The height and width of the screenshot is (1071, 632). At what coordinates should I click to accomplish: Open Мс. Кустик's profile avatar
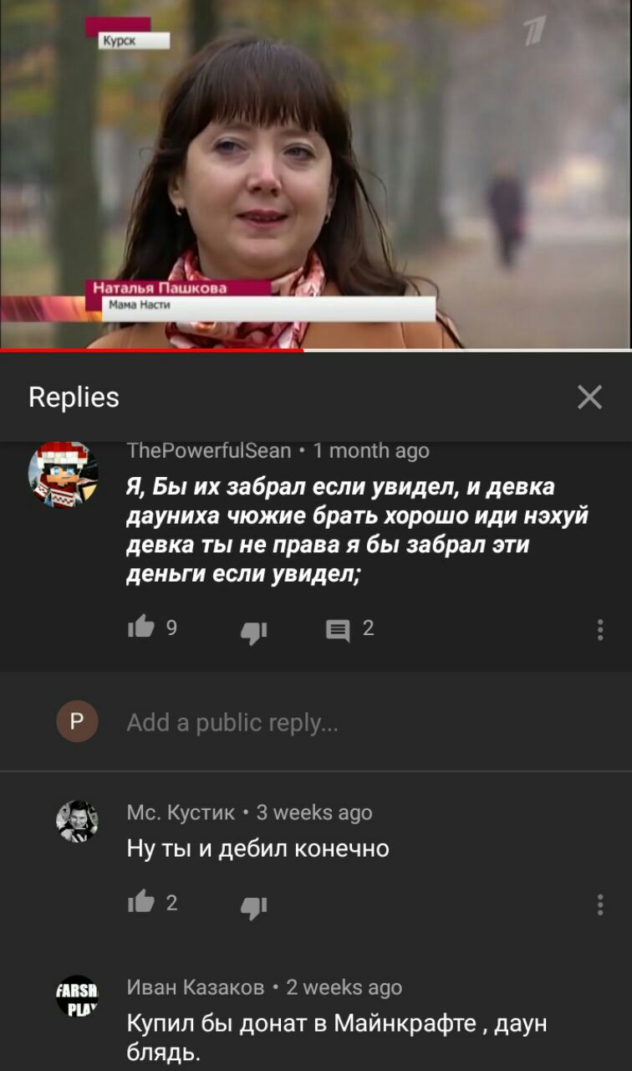(x=77, y=821)
